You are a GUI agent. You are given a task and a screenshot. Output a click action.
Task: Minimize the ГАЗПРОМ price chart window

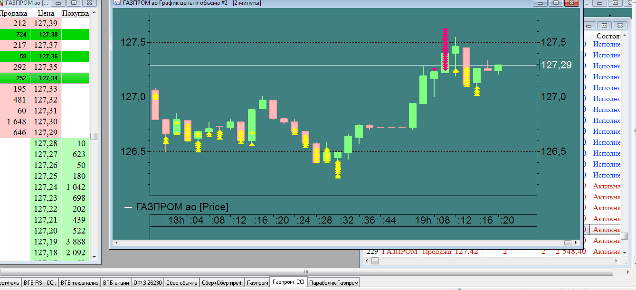click(x=541, y=3)
